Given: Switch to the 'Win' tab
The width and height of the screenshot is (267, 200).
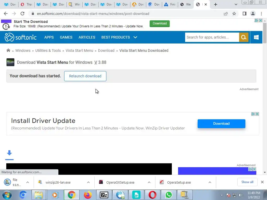Looking at the screenshot, I should 74,4.
